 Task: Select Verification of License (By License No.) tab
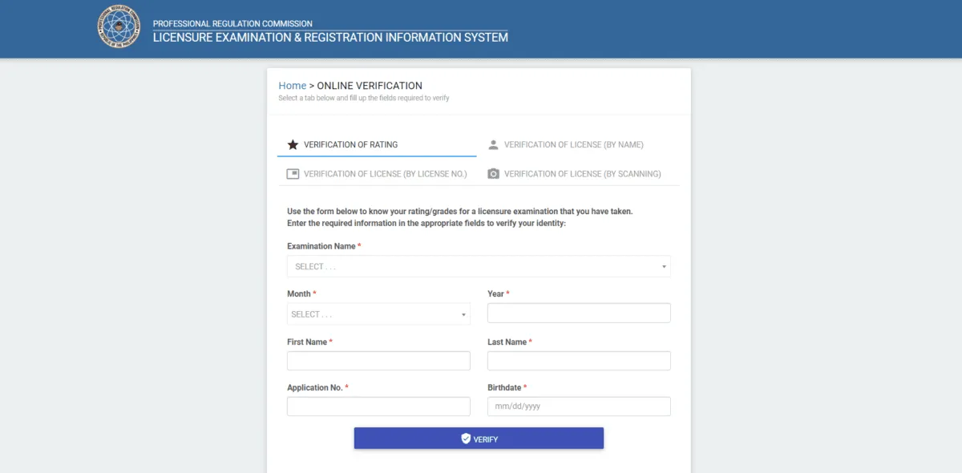pyautogui.click(x=377, y=174)
